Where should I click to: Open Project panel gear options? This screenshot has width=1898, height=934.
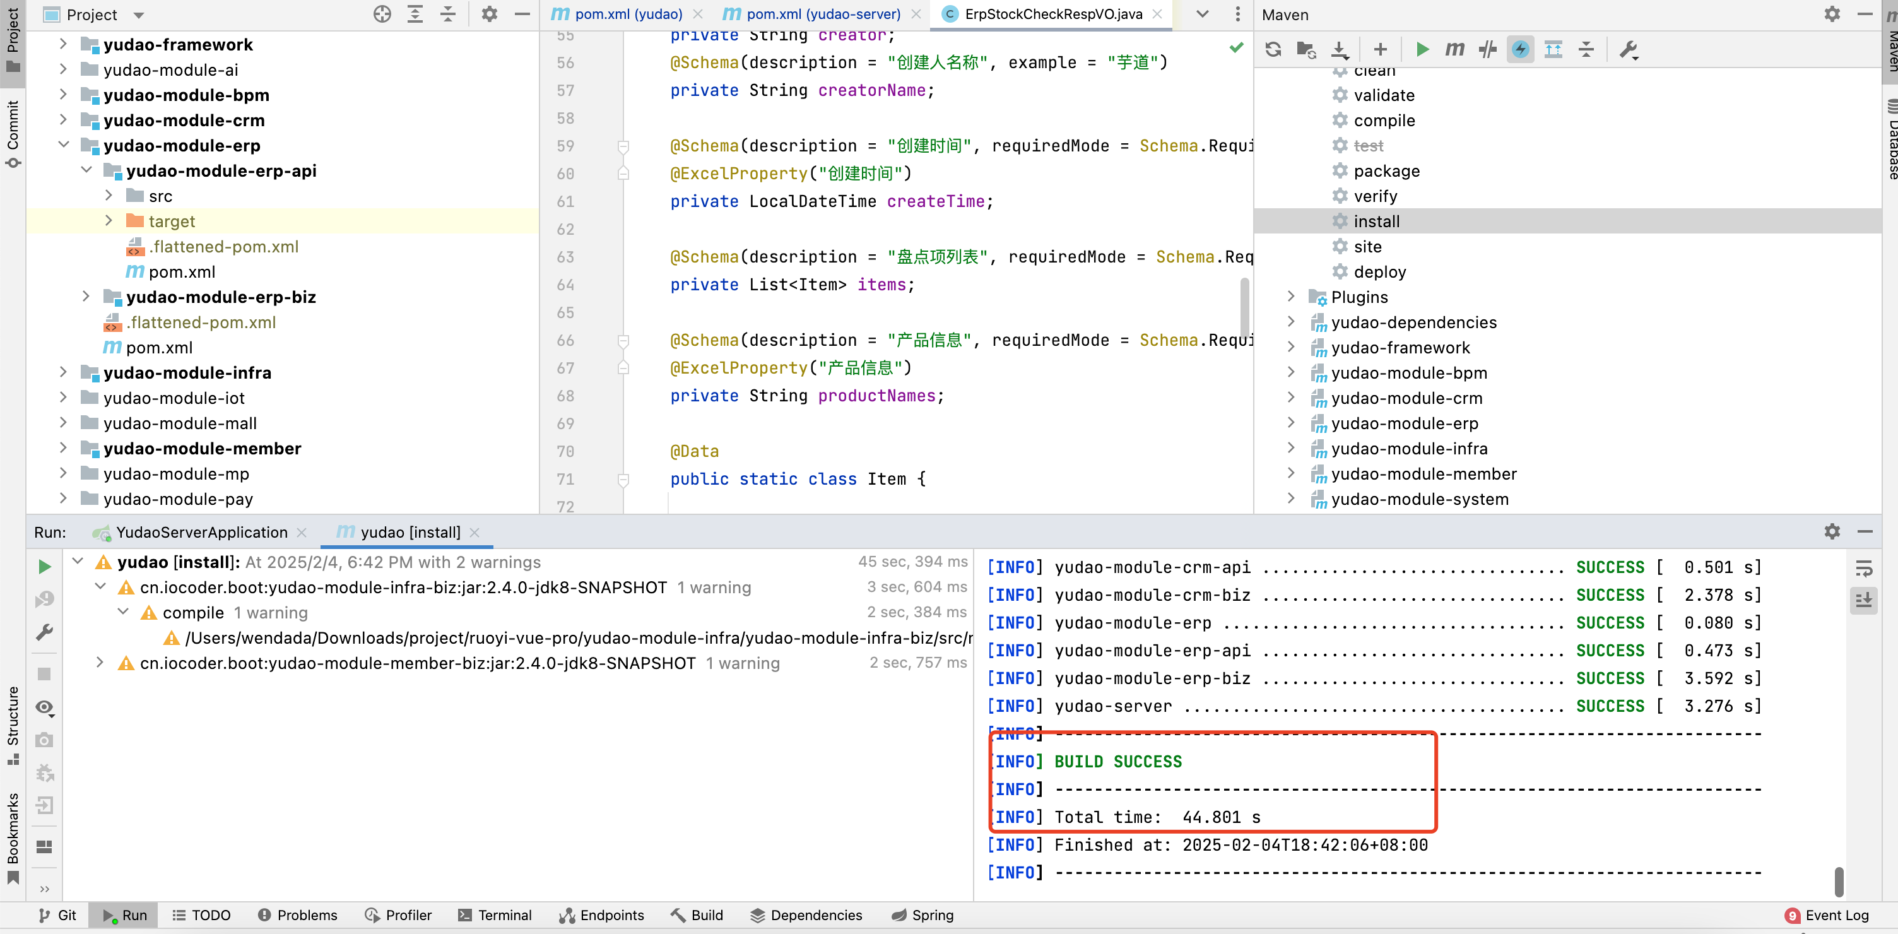point(489,14)
